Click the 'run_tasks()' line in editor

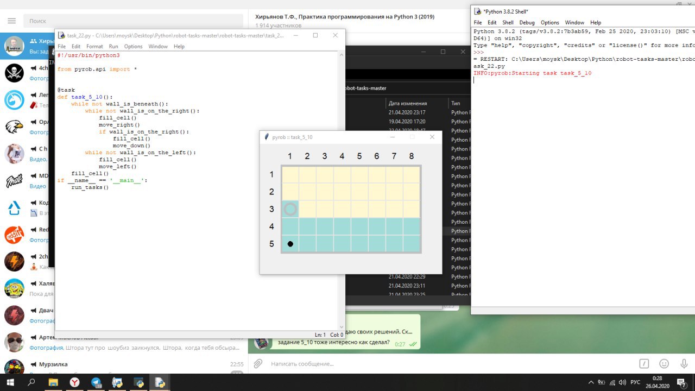click(90, 187)
